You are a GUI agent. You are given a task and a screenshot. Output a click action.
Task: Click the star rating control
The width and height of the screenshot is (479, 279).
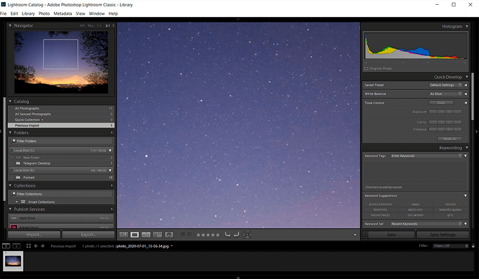208,235
